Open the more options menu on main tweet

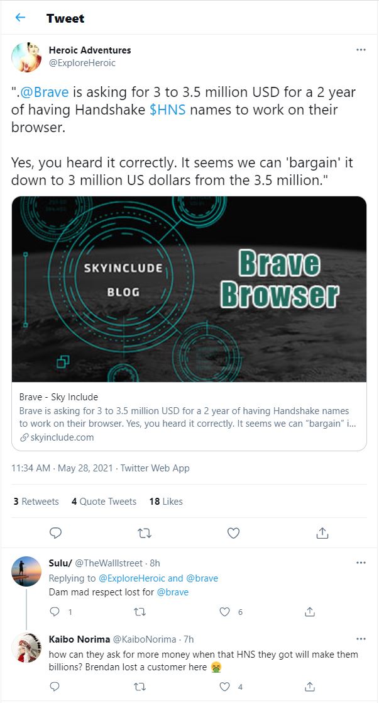click(x=361, y=50)
